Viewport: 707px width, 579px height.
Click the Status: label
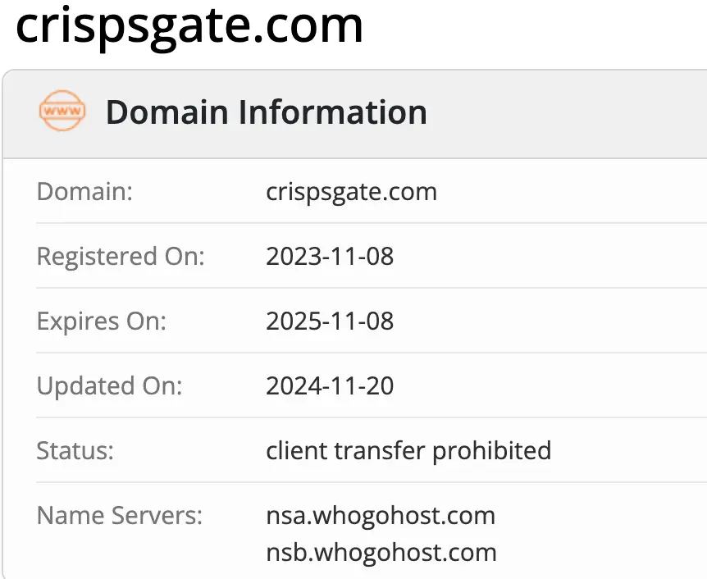point(75,450)
